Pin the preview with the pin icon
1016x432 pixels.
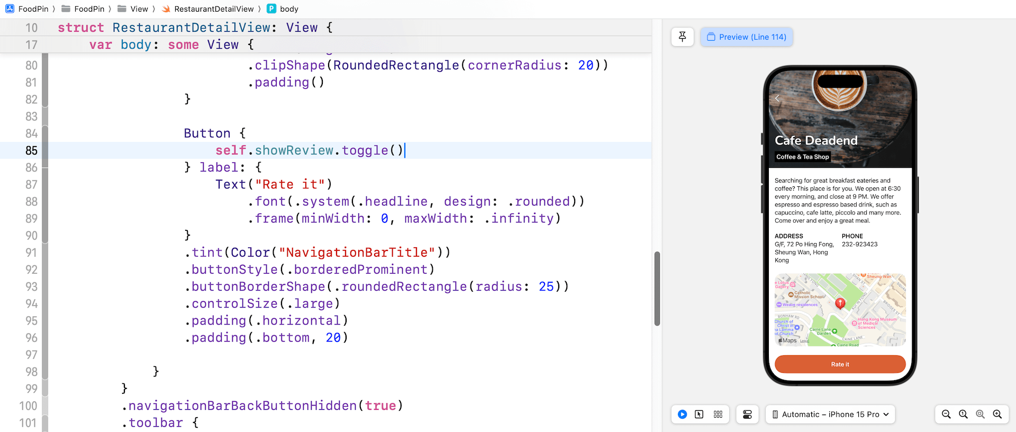682,37
